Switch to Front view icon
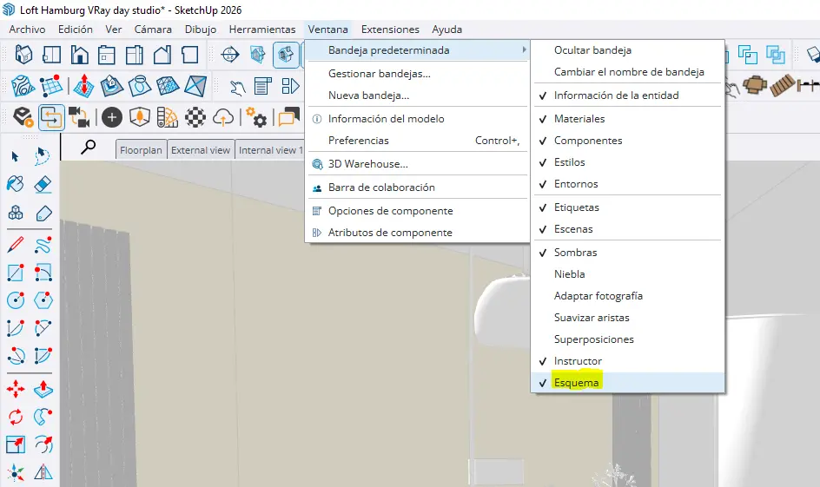820x487 pixels. [80, 55]
